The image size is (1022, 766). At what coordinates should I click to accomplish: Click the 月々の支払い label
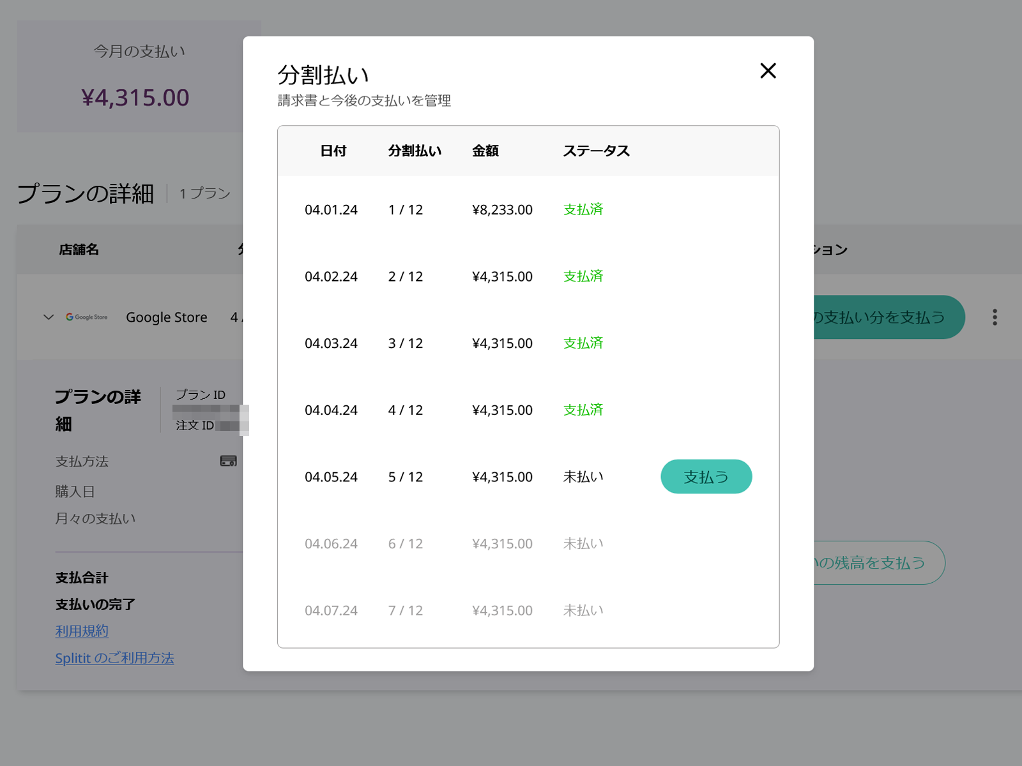(x=96, y=518)
